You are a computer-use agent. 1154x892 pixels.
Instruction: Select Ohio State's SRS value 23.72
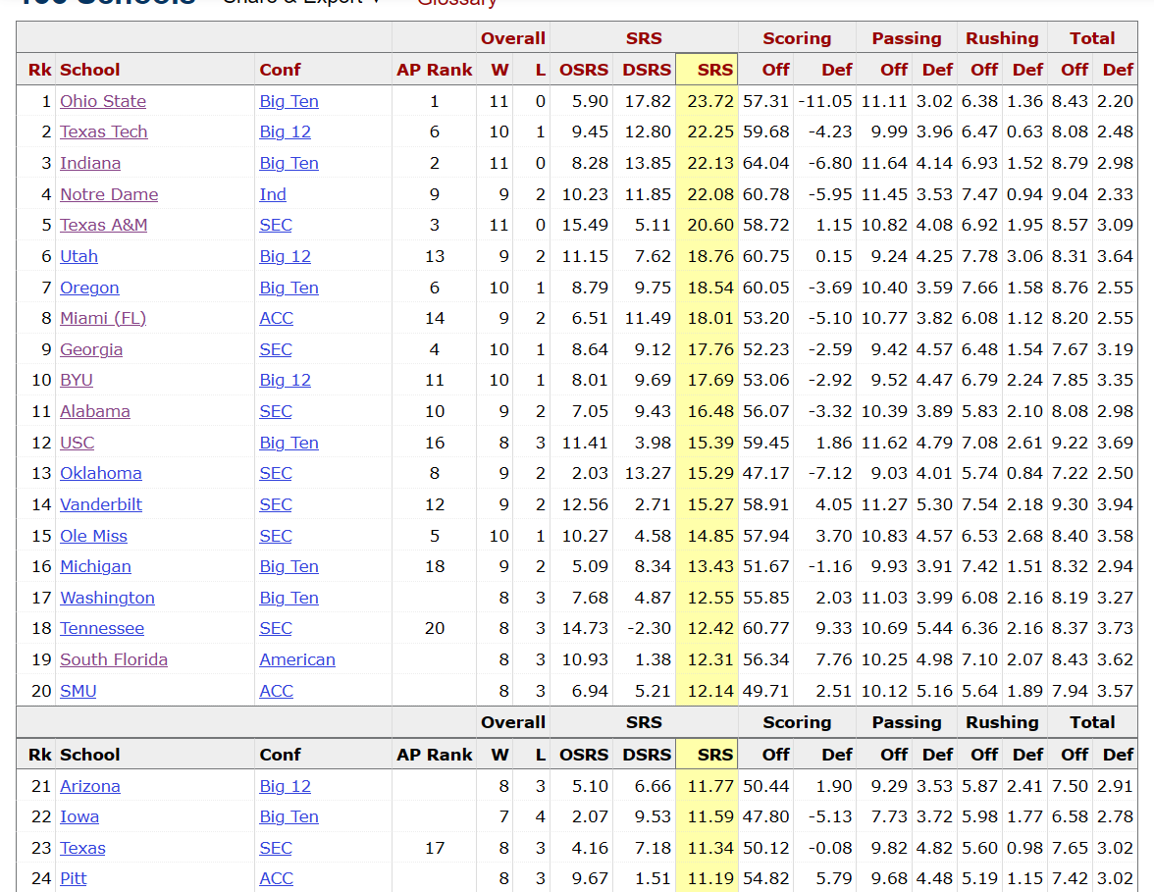[710, 101]
